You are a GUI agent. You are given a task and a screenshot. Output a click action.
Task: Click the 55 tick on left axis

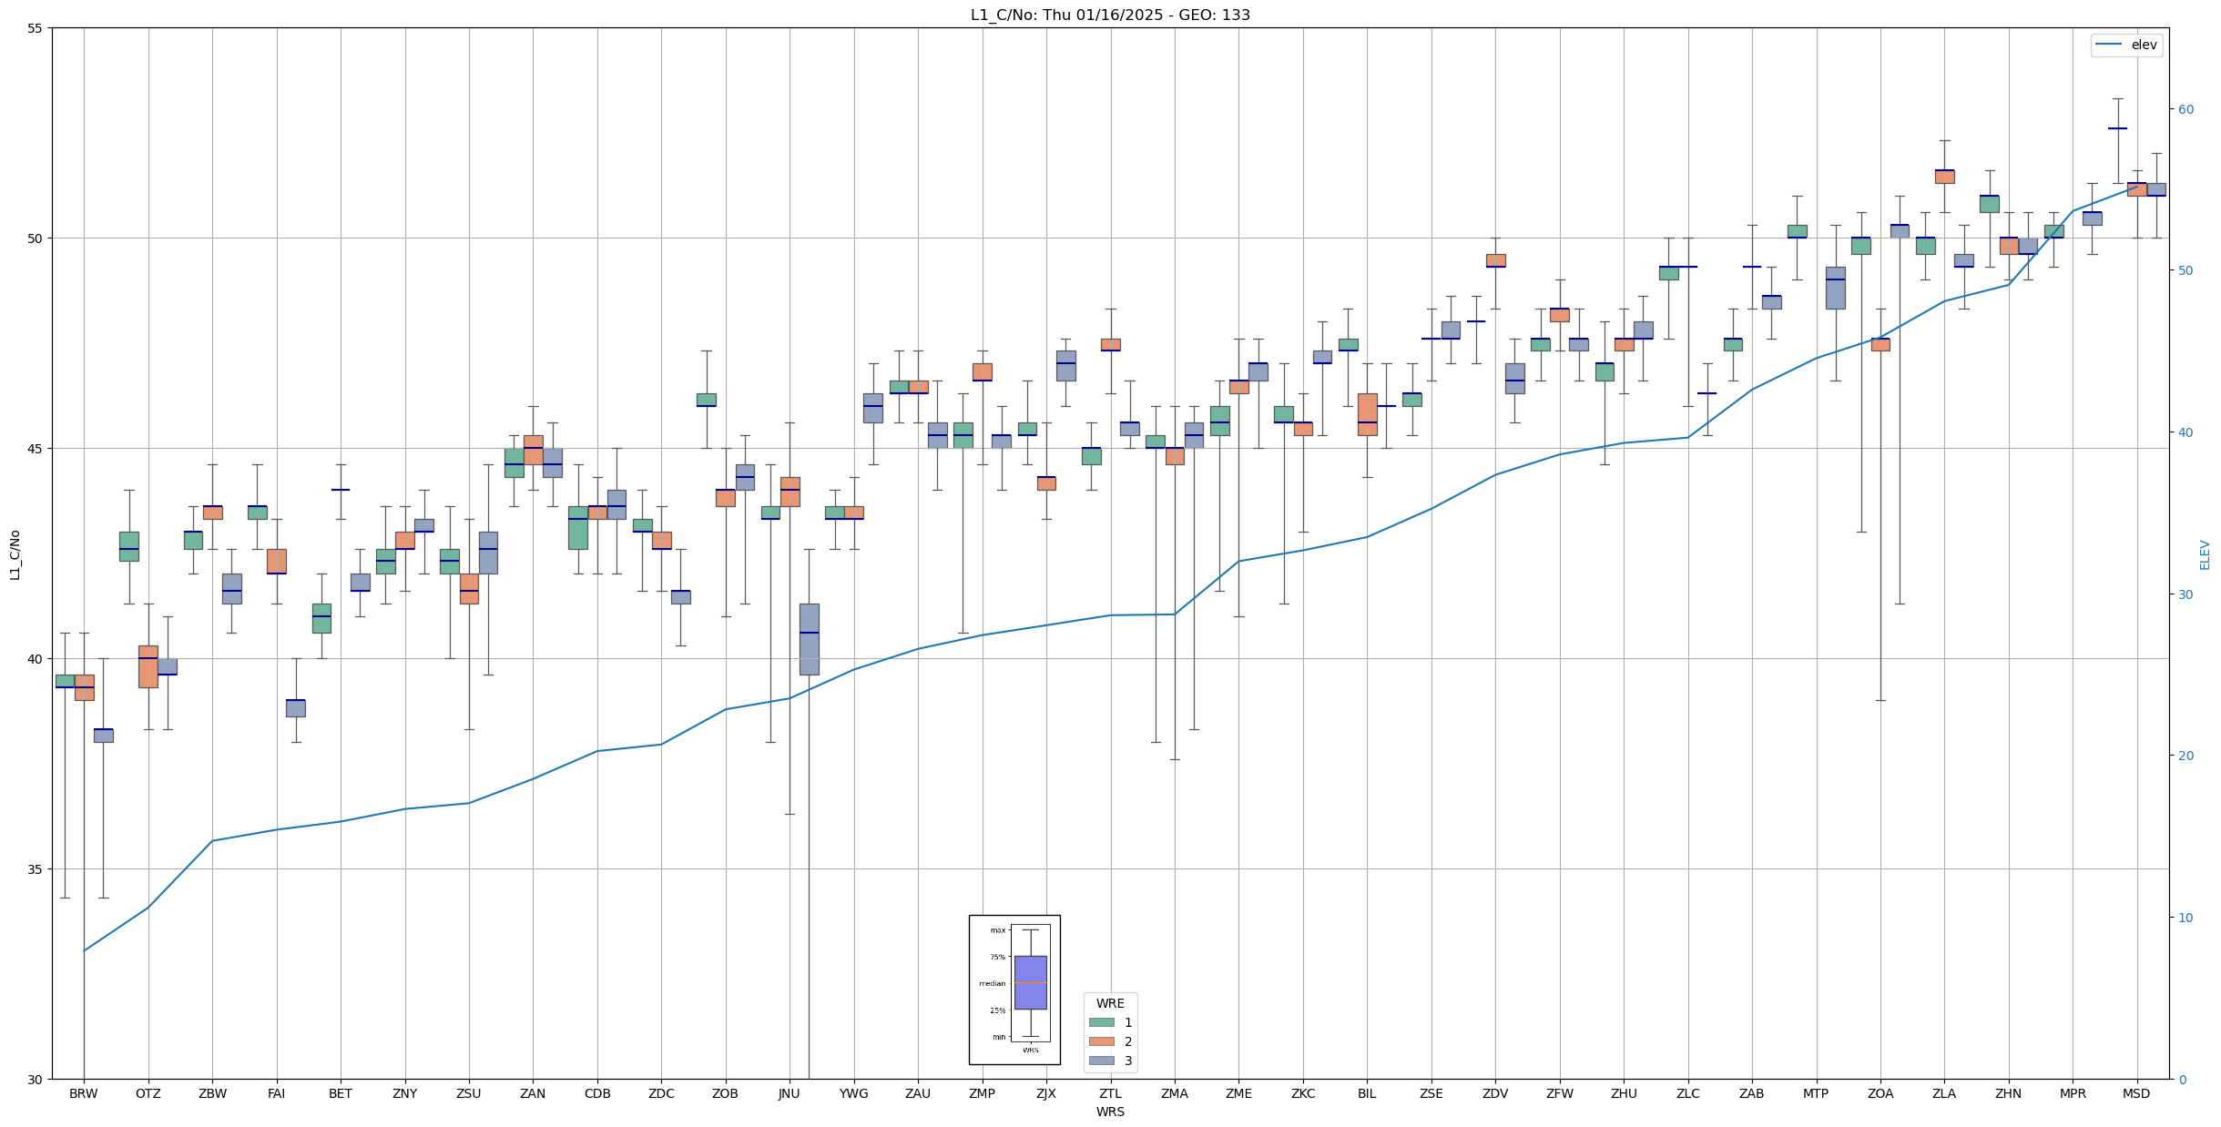point(36,28)
